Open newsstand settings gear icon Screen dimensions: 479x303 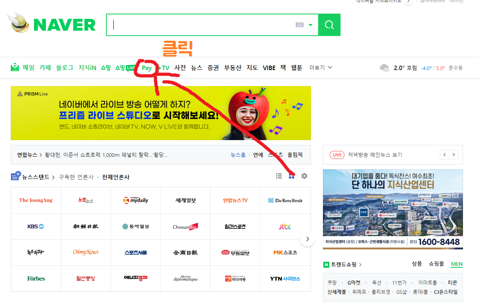[304, 176]
